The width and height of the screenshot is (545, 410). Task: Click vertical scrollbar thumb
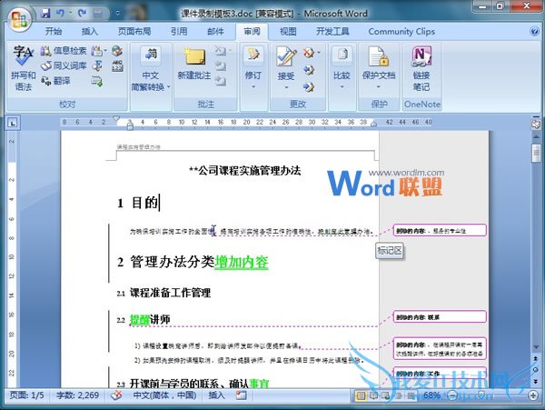click(x=536, y=153)
